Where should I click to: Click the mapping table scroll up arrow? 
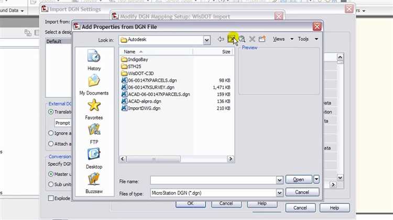[x=340, y=57]
